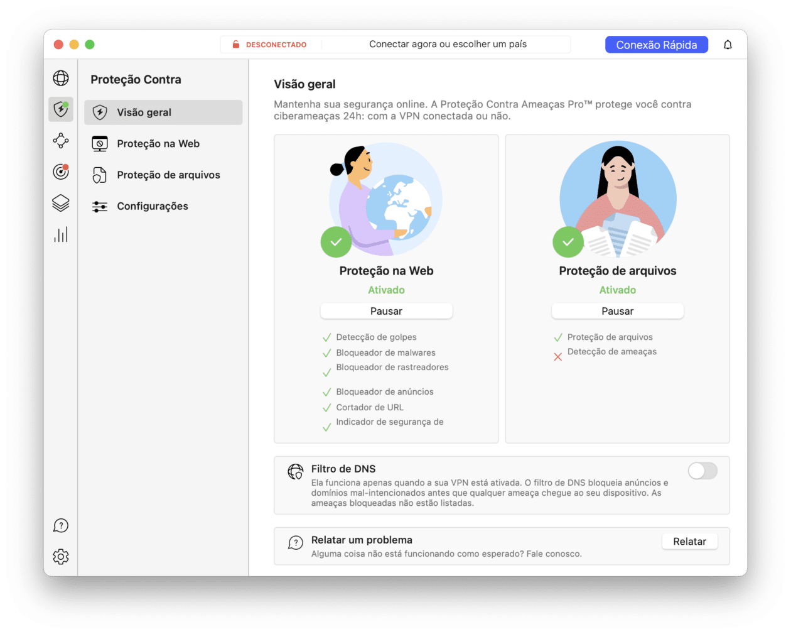This screenshot has height=634, width=791.
Task: Open the Dark Web Monitor target icon
Action: coord(61,172)
